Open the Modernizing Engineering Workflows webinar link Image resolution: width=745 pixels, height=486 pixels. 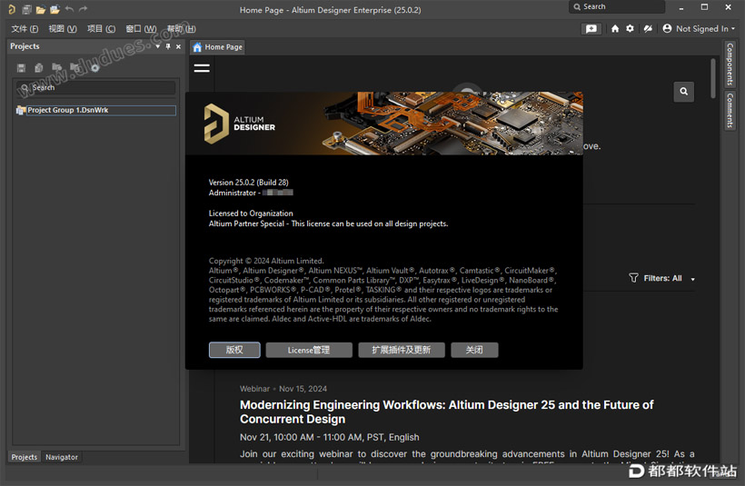(447, 412)
